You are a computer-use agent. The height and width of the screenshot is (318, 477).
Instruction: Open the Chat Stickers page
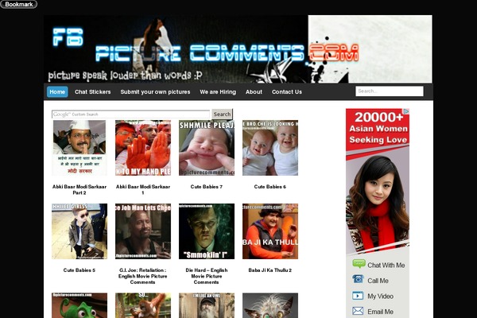93,92
